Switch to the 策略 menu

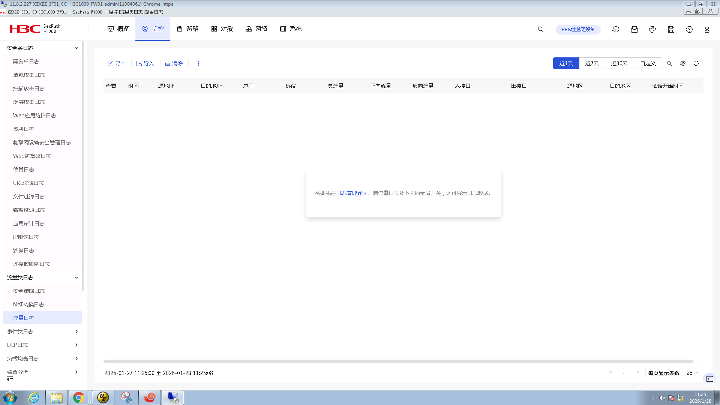(187, 28)
